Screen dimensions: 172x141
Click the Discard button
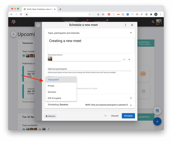(115, 116)
